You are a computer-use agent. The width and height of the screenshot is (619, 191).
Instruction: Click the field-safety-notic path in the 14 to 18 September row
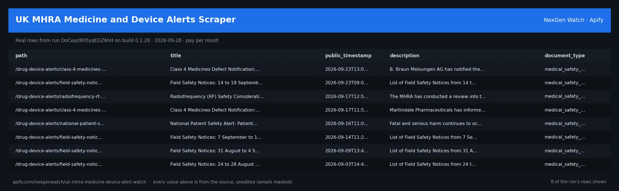point(59,83)
